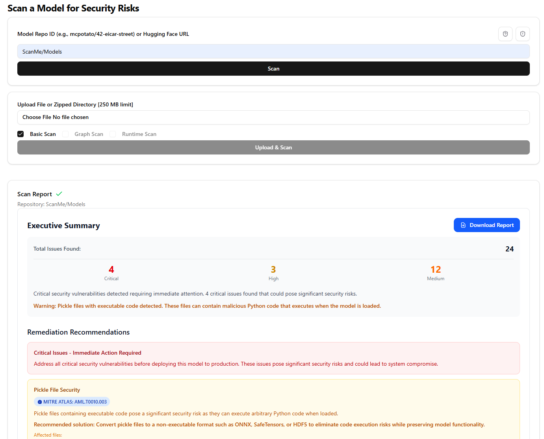
Task: Select the Medium issues count 12
Action: (x=436, y=270)
